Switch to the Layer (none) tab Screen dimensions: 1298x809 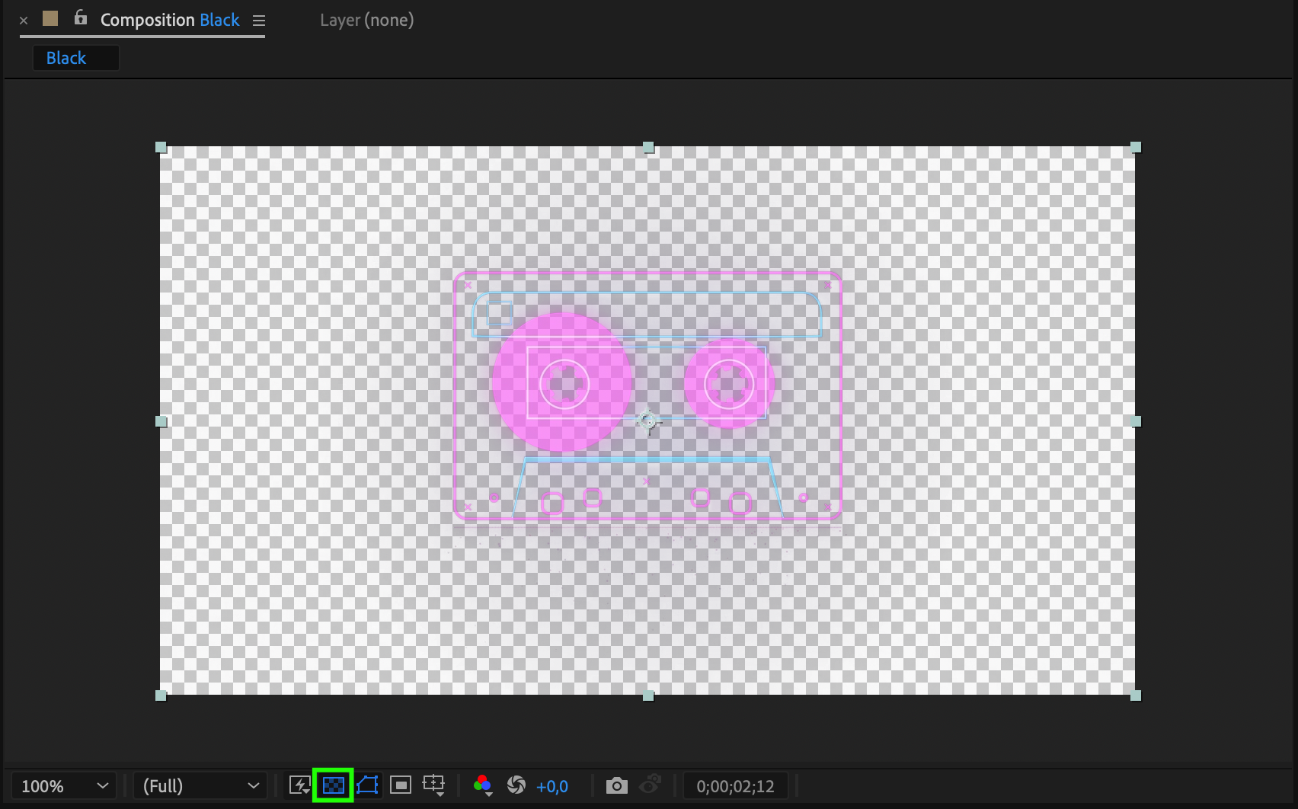tap(367, 20)
